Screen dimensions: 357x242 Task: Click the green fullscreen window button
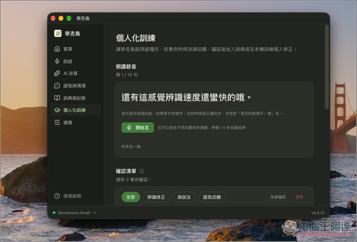click(69, 18)
